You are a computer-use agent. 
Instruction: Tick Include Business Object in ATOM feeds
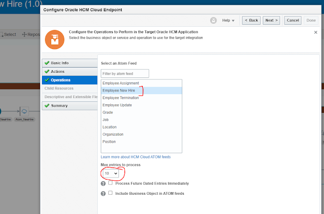[110, 193]
